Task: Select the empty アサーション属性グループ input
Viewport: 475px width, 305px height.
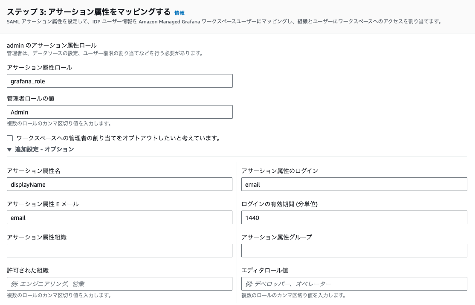Action: point(354,251)
